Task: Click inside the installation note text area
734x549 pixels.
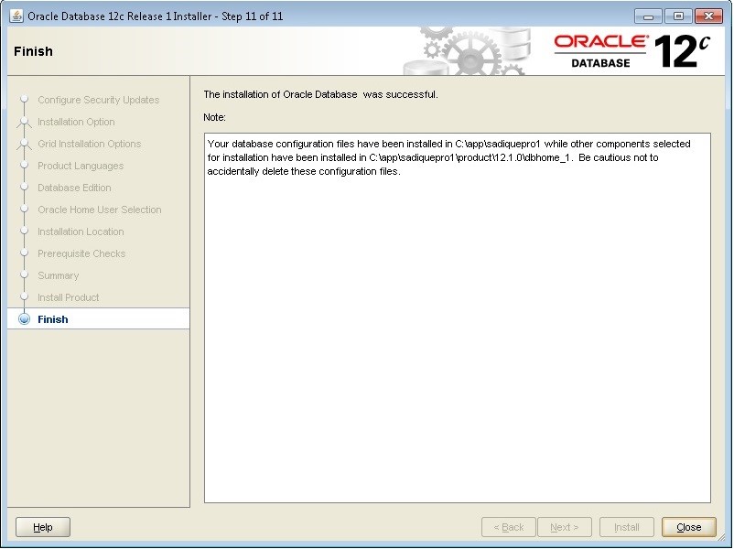Action: click(x=458, y=318)
